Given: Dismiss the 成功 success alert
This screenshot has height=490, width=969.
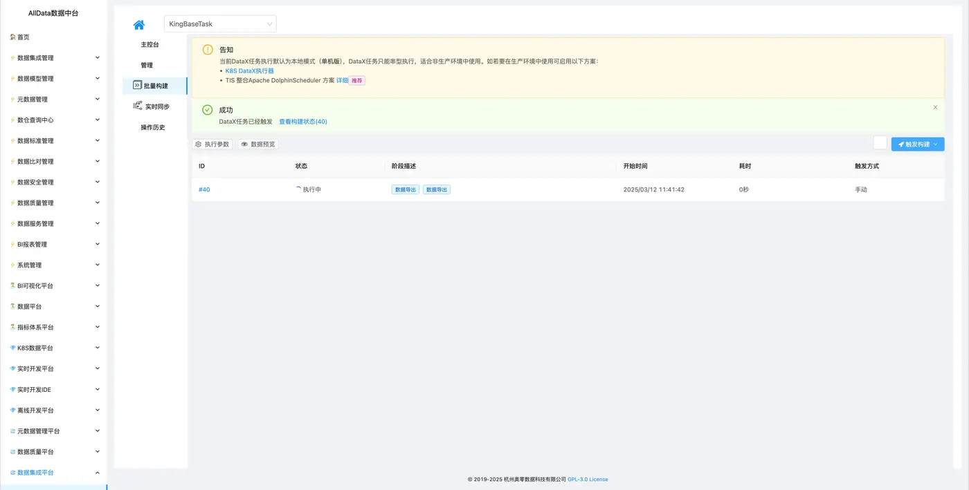Looking at the screenshot, I should [x=935, y=107].
